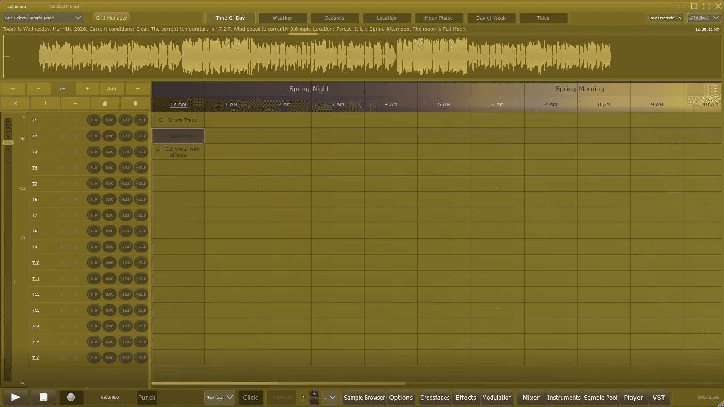The width and height of the screenshot is (724, 407).
Task: Open the Grid Select Sample Mode dropdown
Action: [43, 18]
